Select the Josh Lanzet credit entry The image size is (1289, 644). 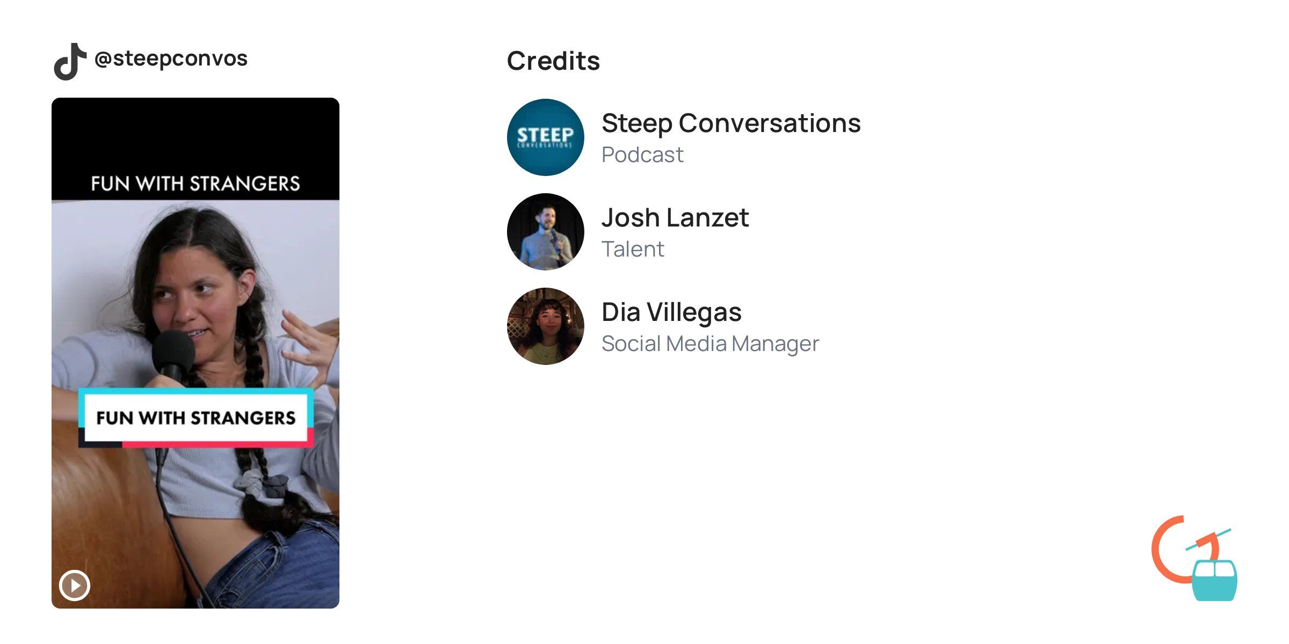tap(675, 218)
